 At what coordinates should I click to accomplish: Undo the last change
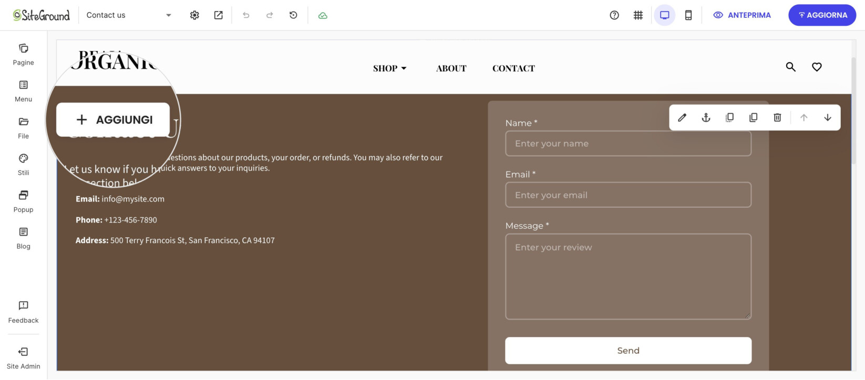(x=246, y=15)
